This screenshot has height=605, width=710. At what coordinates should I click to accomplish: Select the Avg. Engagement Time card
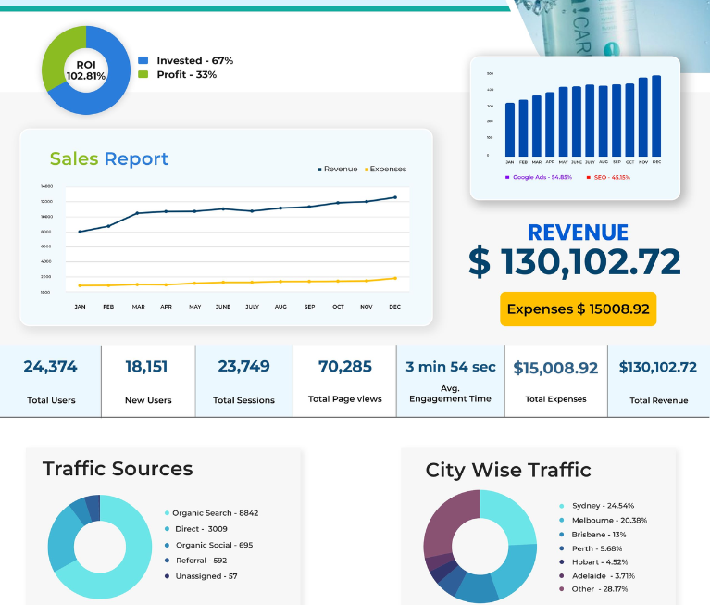(x=451, y=381)
